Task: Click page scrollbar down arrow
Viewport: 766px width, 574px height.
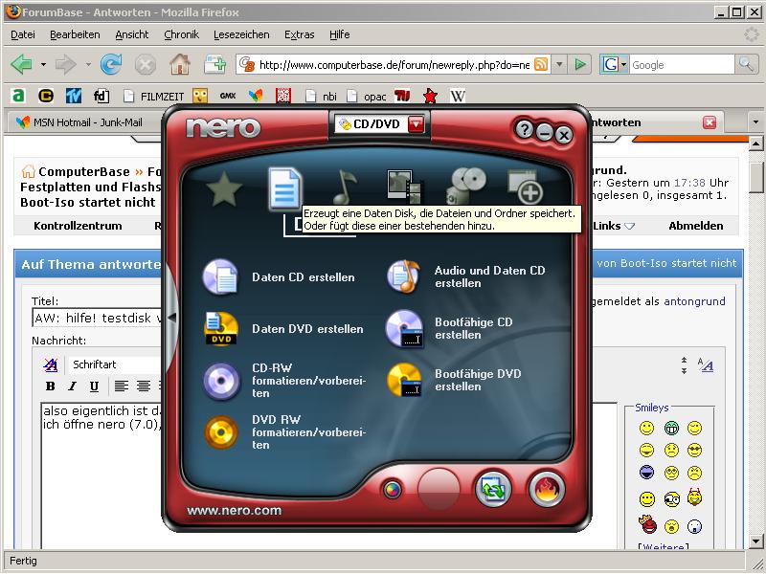Action: coord(755,541)
